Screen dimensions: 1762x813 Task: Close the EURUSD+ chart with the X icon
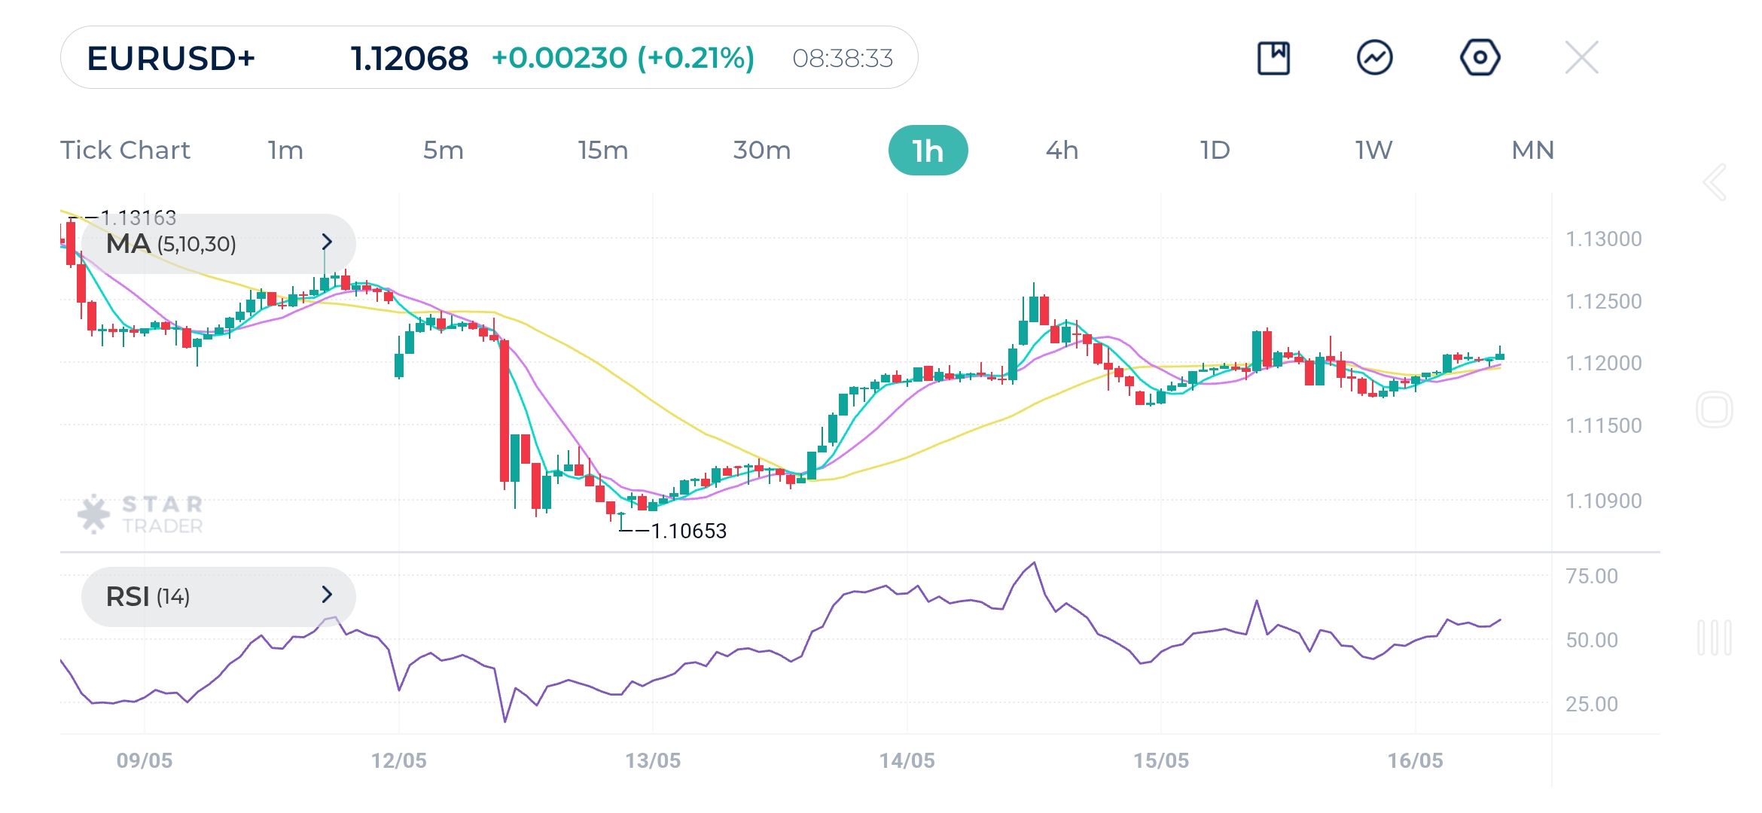(x=1581, y=57)
